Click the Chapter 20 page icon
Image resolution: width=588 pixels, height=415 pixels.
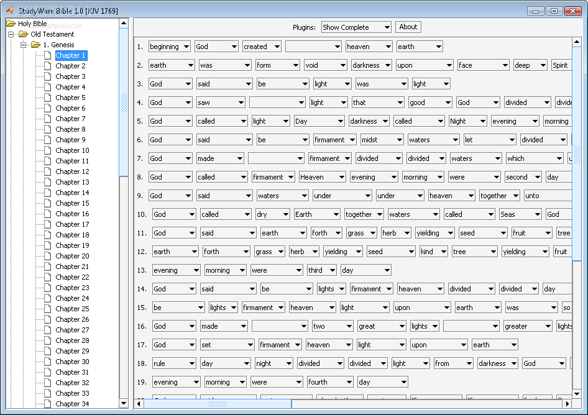point(48,256)
